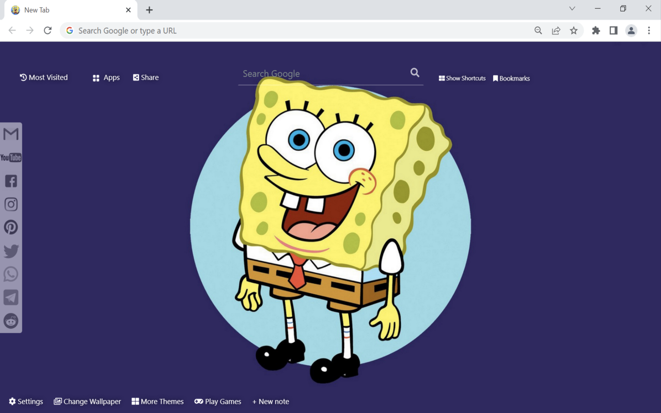Open the theme Settings
Image resolution: width=661 pixels, height=413 pixels.
point(26,402)
